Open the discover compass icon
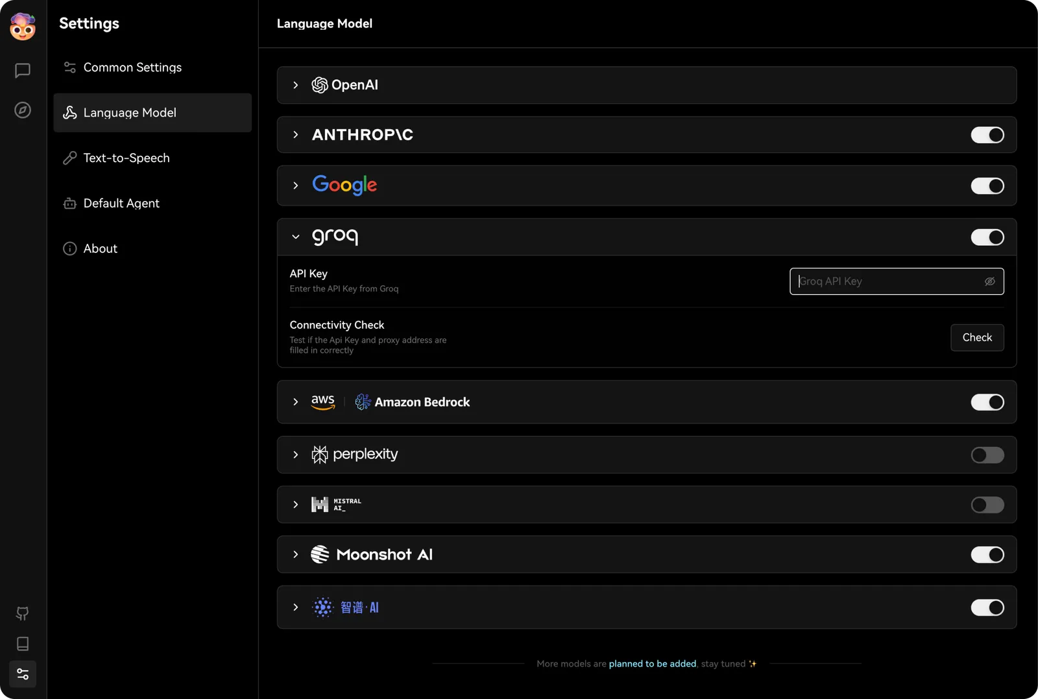This screenshot has width=1038, height=699. pos(23,110)
